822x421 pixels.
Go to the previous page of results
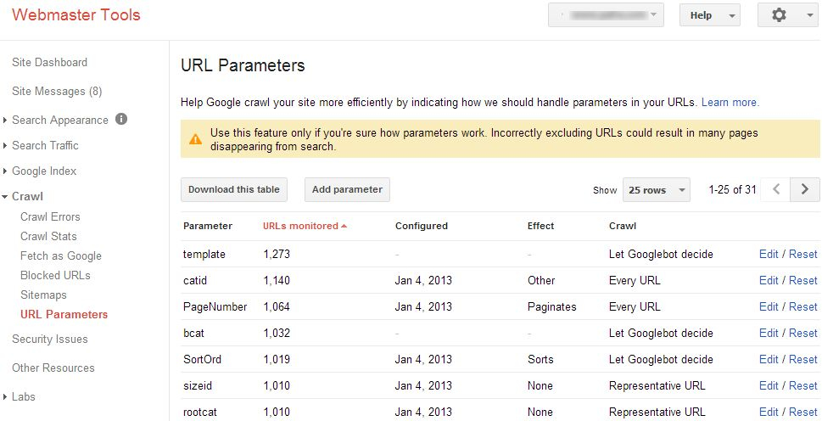point(776,189)
